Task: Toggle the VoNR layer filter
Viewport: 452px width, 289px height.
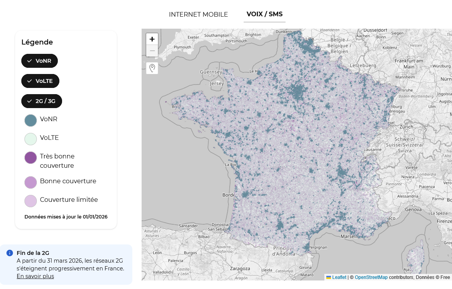Action: (x=40, y=61)
